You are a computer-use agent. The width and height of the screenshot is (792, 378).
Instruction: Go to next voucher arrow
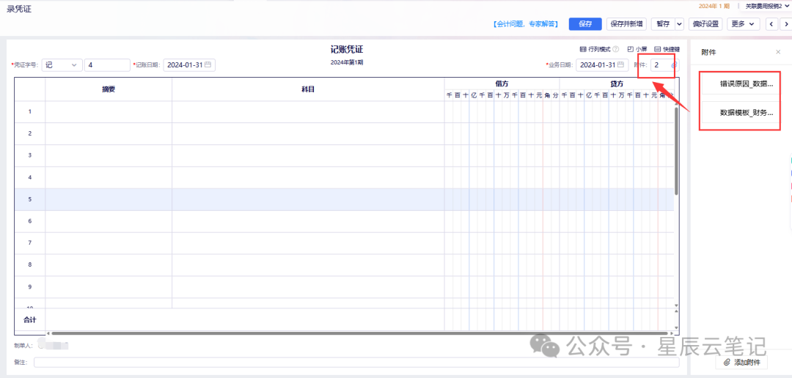786,23
